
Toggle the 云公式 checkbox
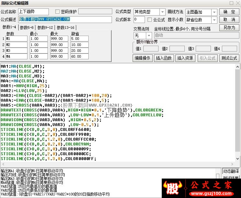click(x=149, y=20)
